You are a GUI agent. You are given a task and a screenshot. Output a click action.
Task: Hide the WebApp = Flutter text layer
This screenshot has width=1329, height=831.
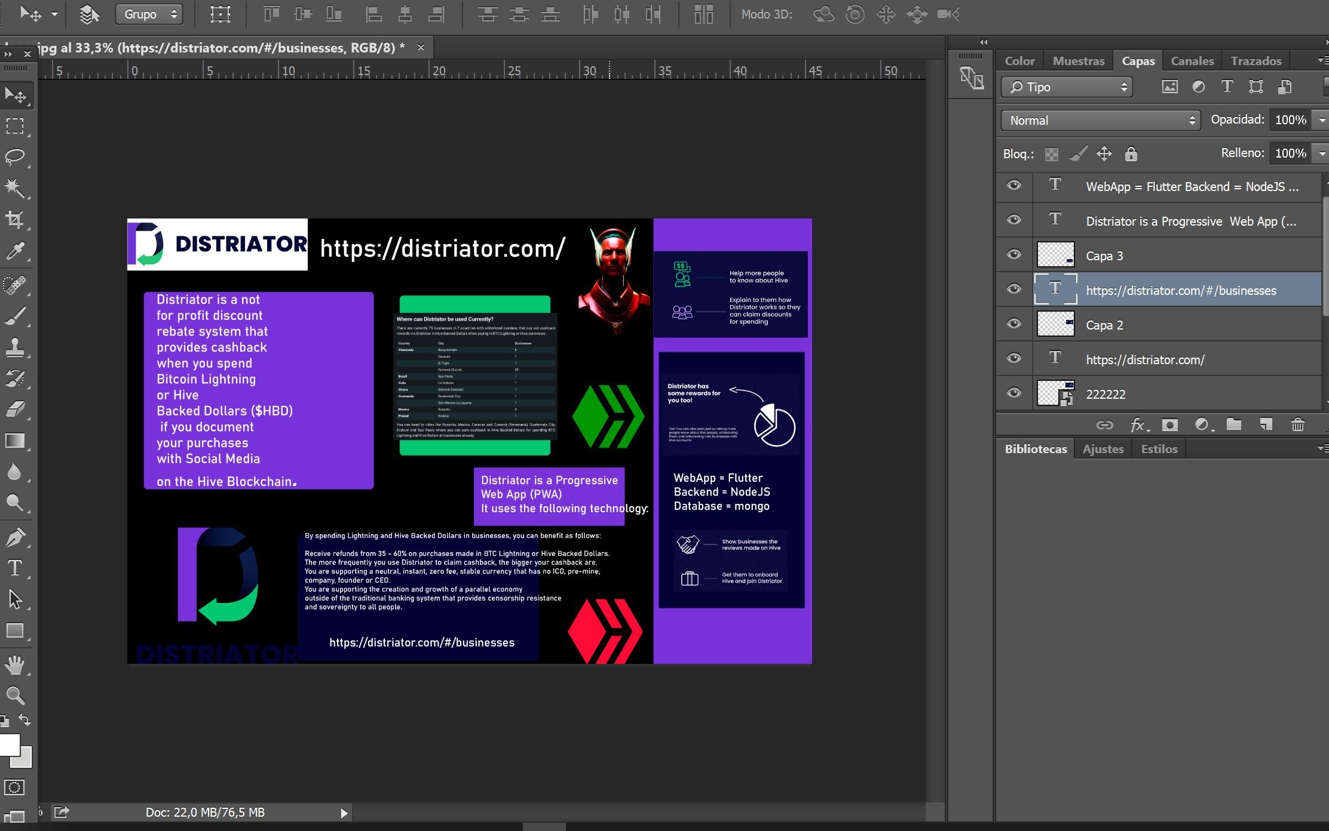coord(1013,186)
